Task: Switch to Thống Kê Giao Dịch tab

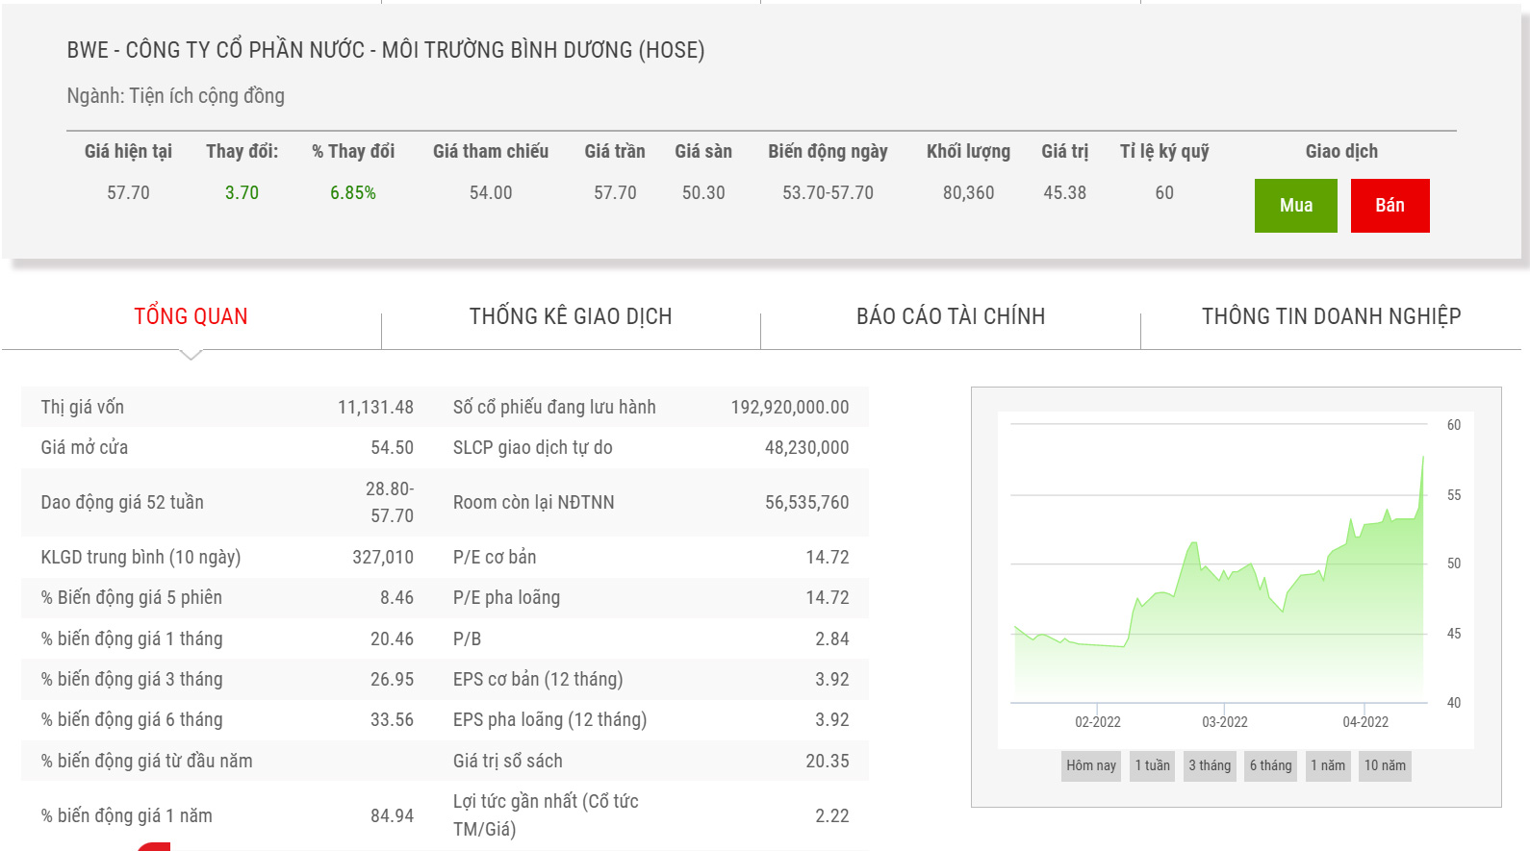Action: (571, 316)
